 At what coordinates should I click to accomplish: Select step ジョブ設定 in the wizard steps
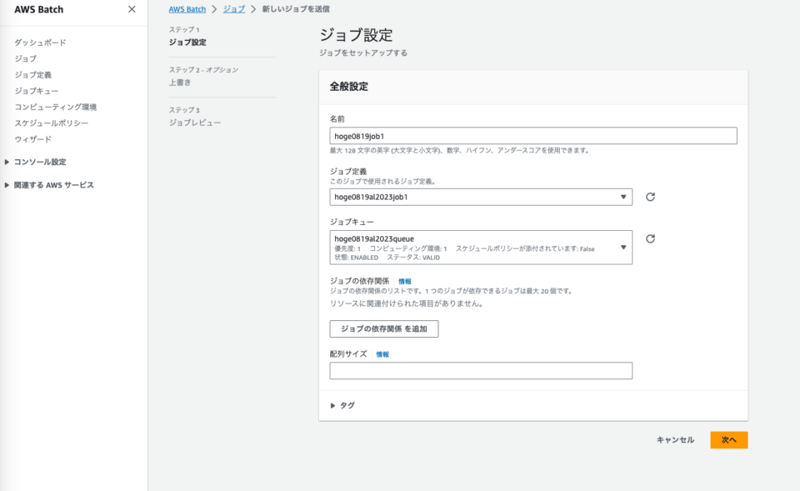187,43
